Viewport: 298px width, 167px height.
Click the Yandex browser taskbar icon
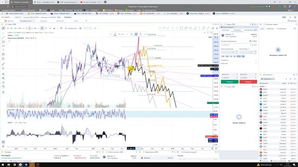click(20, 165)
